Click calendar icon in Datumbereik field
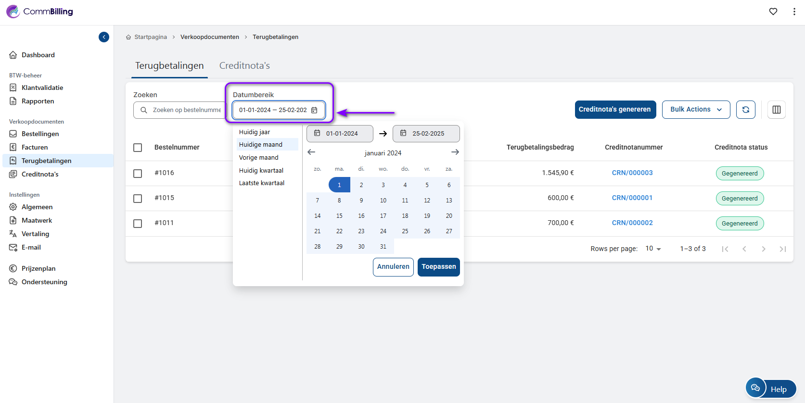 click(314, 110)
